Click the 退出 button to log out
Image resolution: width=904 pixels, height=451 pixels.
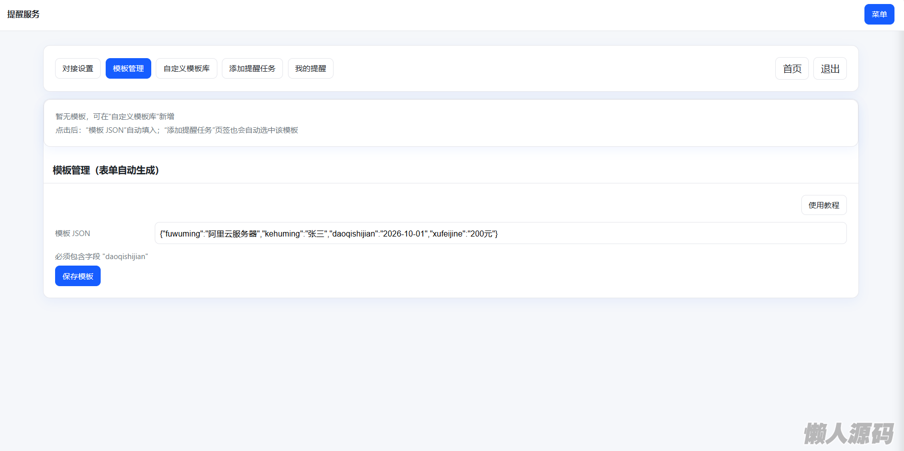[830, 69]
